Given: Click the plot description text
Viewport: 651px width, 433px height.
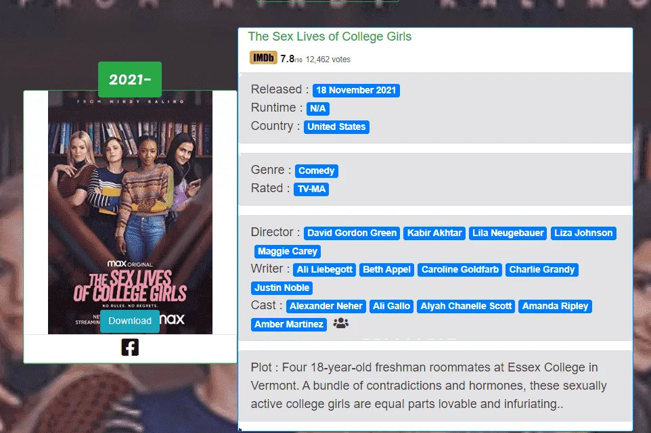Looking at the screenshot, I should 429,386.
